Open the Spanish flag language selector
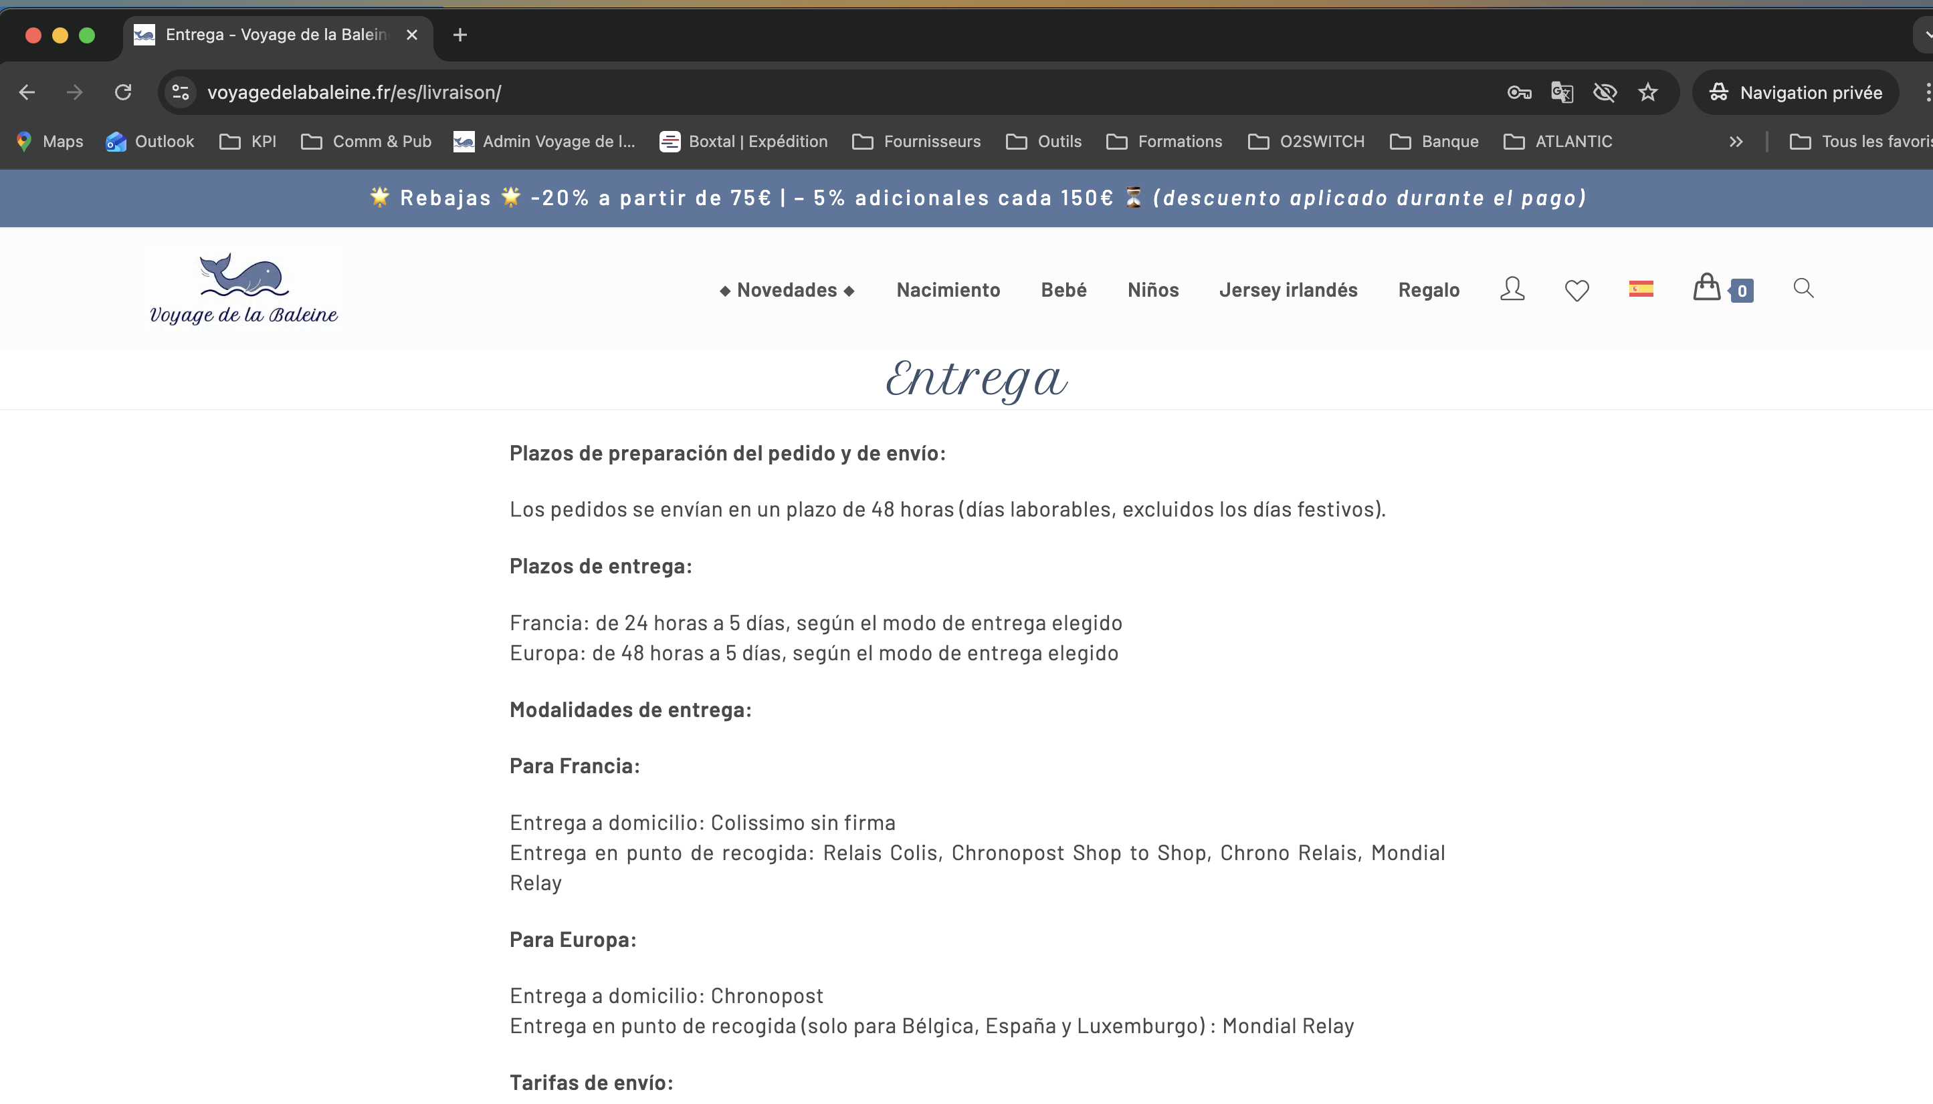Image resolution: width=1933 pixels, height=1104 pixels. click(x=1641, y=289)
